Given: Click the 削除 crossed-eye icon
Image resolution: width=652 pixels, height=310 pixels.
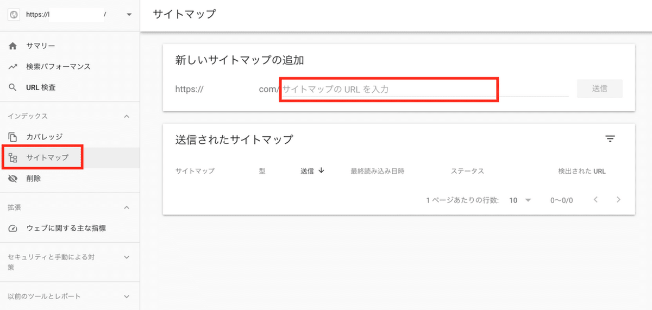Looking at the screenshot, I should point(13,179).
